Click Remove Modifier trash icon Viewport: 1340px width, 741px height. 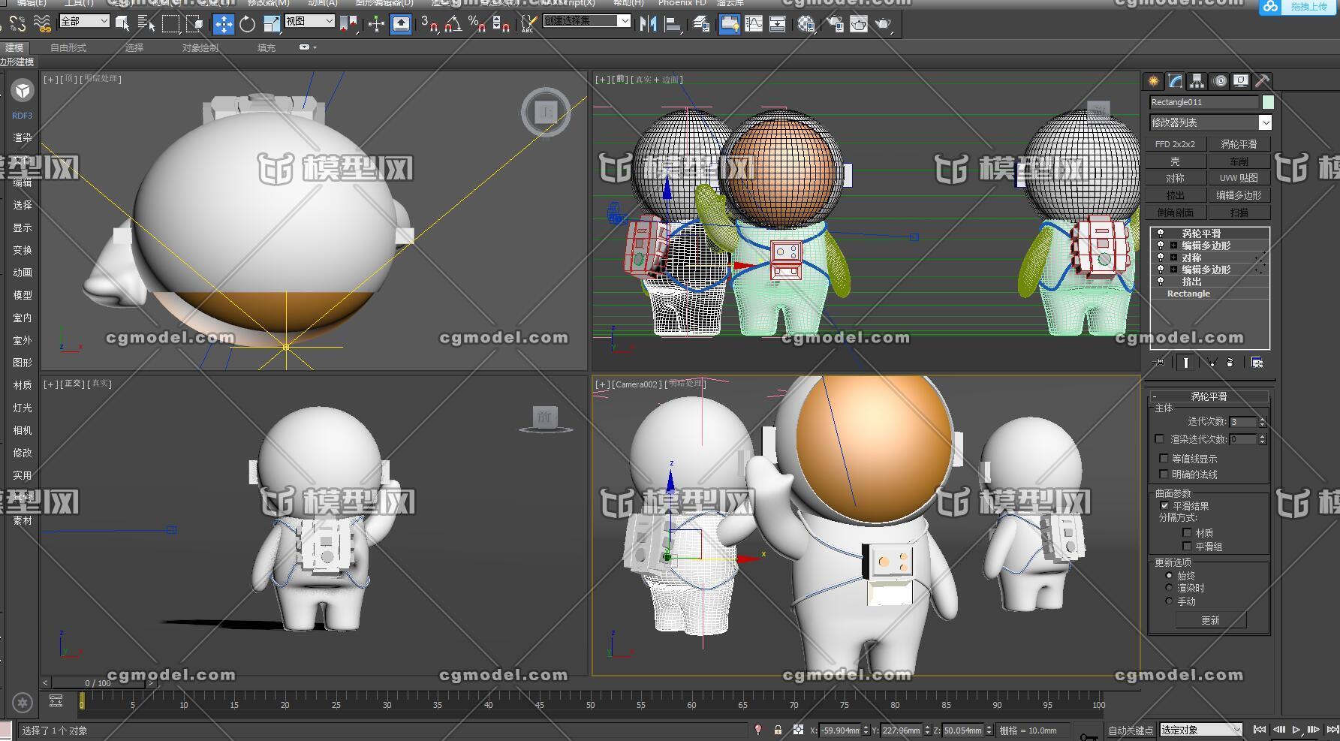click(x=1230, y=363)
